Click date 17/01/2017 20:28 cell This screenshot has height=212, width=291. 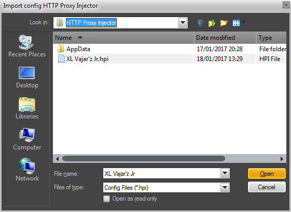click(x=219, y=49)
